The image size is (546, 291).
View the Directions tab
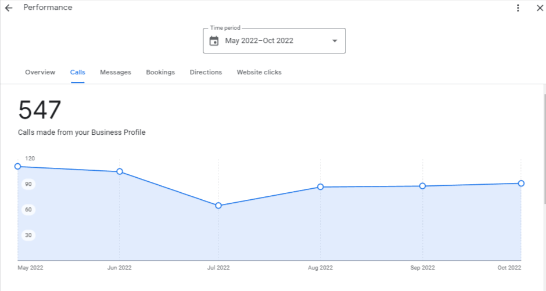(206, 73)
